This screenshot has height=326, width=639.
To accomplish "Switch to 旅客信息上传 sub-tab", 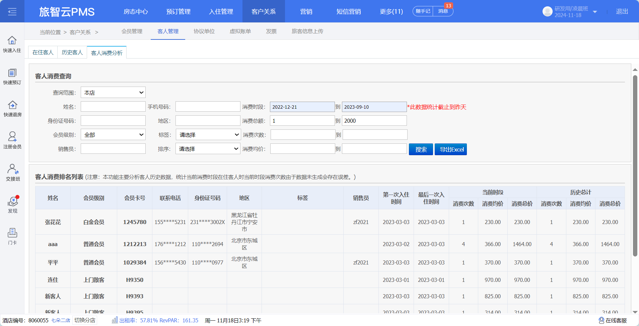I will point(307,31).
